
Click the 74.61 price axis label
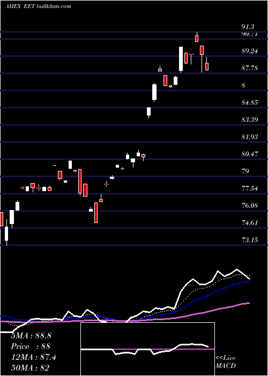point(250,223)
